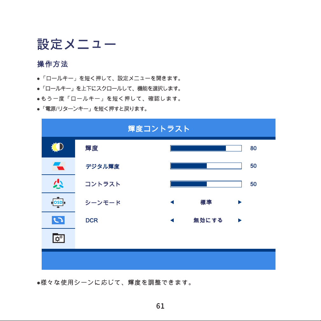
Task: Select the OSD settings icon
Action: click(58, 202)
